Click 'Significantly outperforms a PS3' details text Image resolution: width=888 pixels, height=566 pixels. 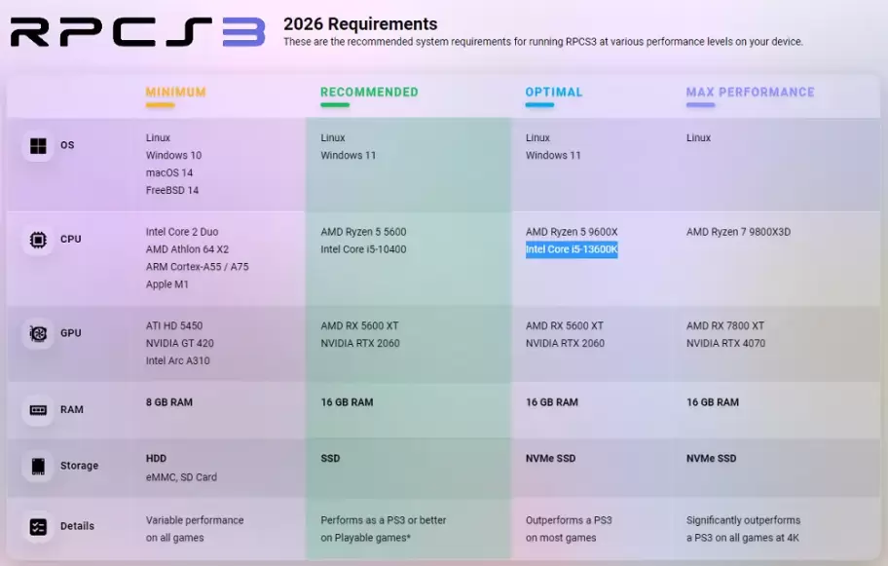pyautogui.click(x=743, y=529)
